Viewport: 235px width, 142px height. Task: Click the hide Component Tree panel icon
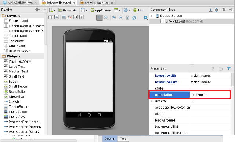231,10
